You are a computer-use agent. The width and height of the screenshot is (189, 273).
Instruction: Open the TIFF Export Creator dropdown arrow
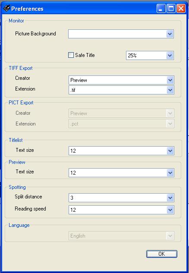point(170,80)
